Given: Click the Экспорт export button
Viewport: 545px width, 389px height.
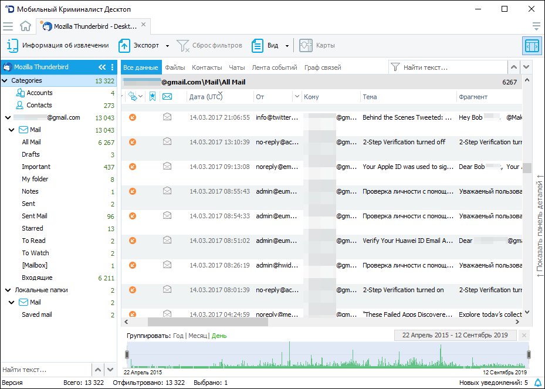Looking at the screenshot, I should (138, 46).
